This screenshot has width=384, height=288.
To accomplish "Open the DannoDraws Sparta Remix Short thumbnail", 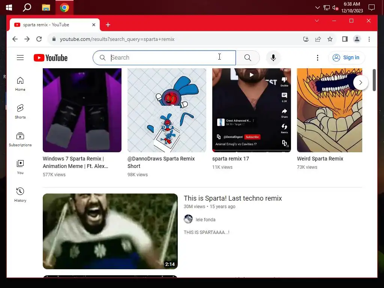I will click(167, 110).
